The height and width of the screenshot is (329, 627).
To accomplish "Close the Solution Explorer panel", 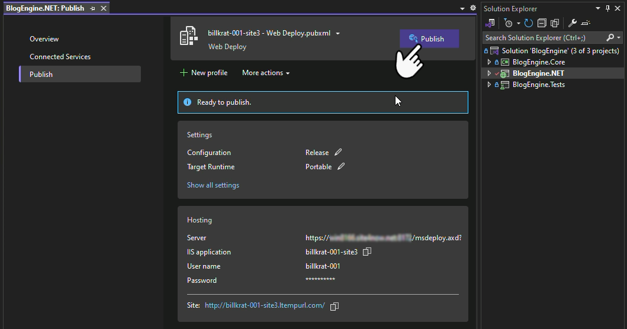I will pos(618,8).
